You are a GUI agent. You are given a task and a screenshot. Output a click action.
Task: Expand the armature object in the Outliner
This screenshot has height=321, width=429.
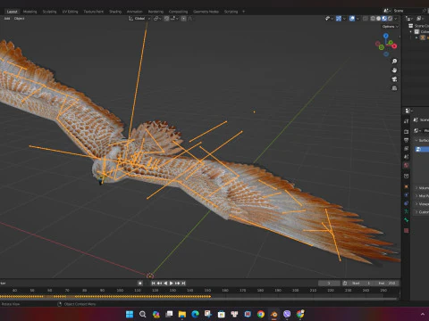(416, 37)
